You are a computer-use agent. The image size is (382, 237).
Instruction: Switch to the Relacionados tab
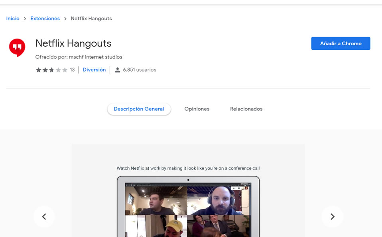pos(246,109)
